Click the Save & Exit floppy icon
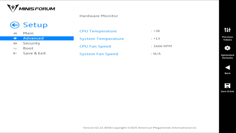Screen dimensions: 236x133 click(227, 86)
